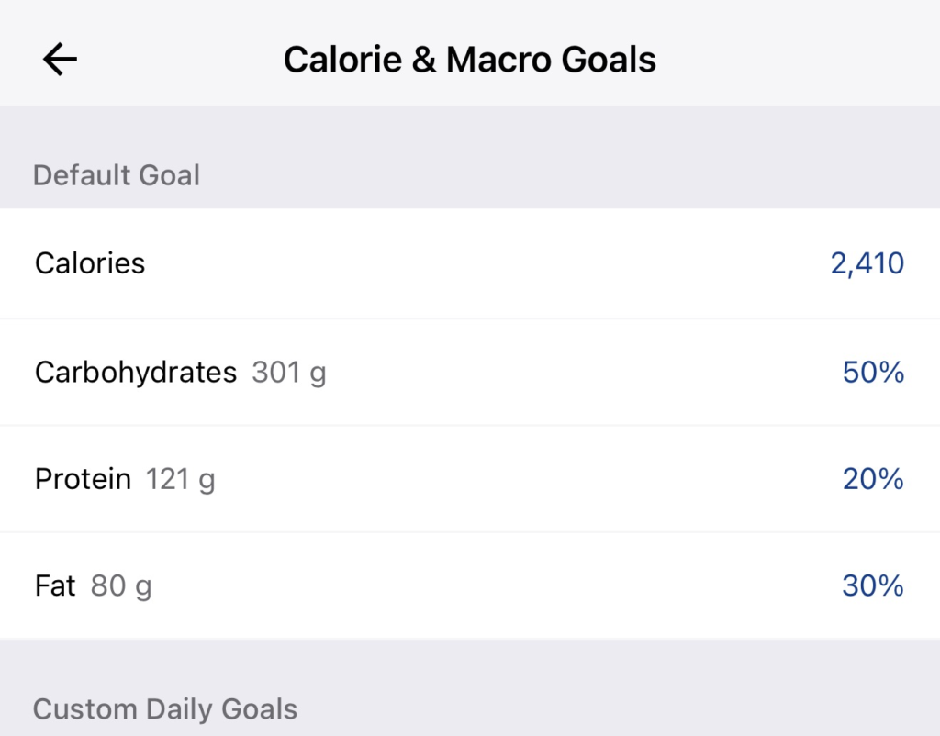
Task: Open the Fat row label
Action: [x=55, y=585]
